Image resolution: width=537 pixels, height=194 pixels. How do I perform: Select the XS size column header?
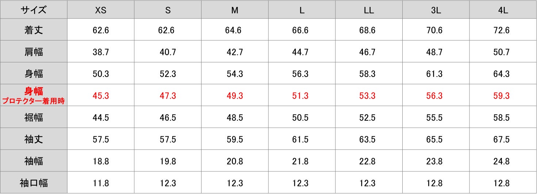[101, 11]
